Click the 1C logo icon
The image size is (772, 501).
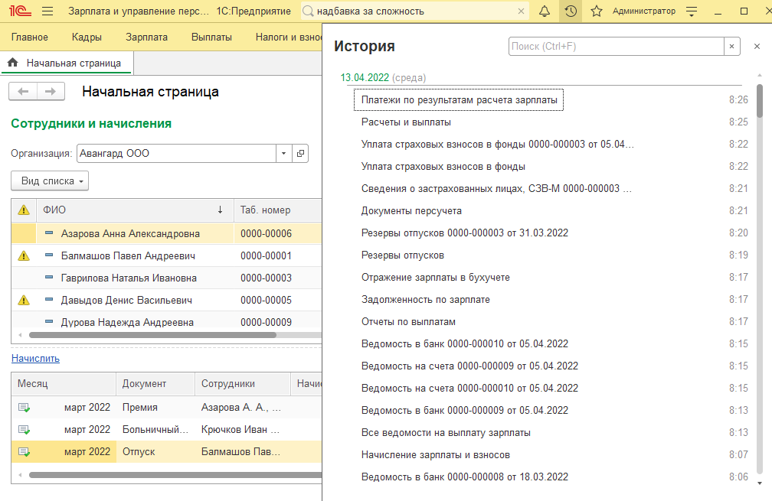click(19, 11)
